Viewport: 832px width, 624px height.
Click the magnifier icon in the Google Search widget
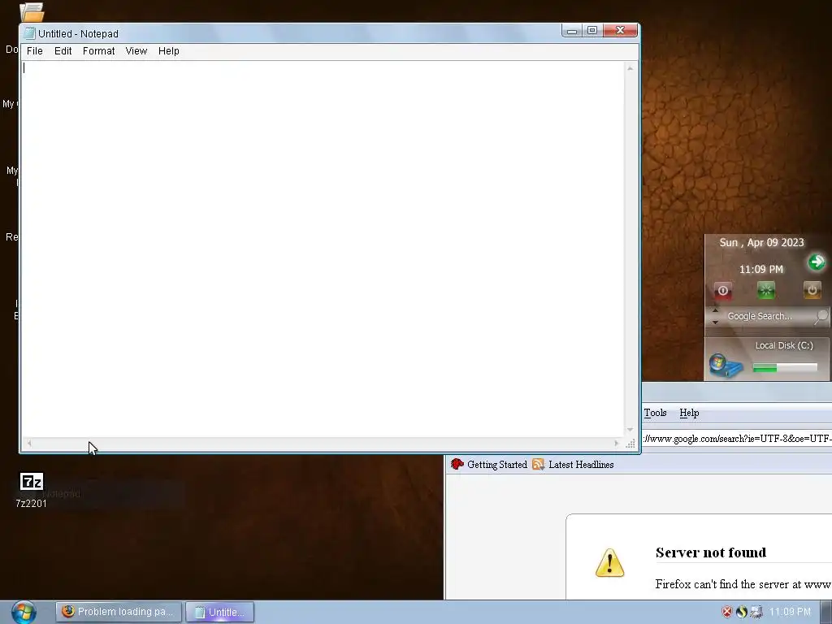[x=821, y=317]
